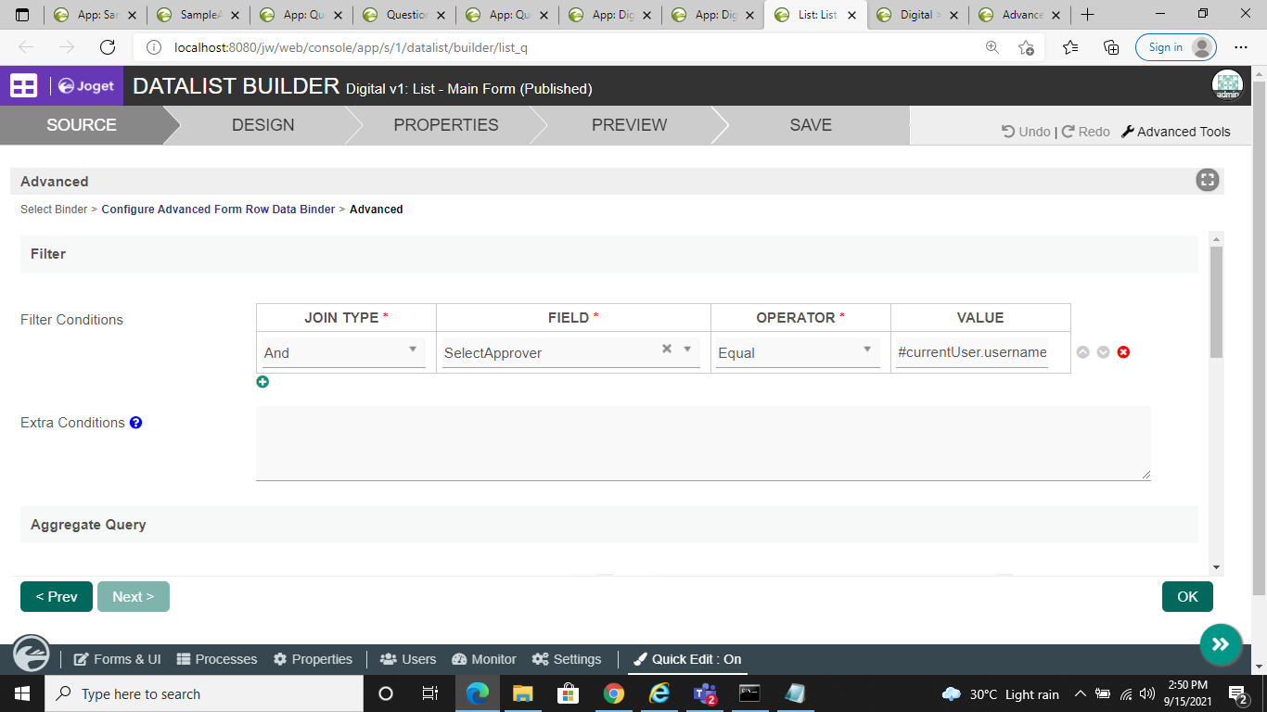Open the admin user avatar menu
This screenshot has height=712, width=1267.
click(1227, 85)
